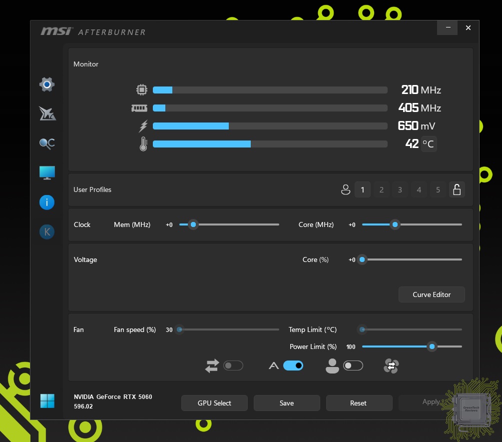Click the Kombustor jet icon
Image resolution: width=502 pixels, height=442 pixels.
(x=47, y=113)
